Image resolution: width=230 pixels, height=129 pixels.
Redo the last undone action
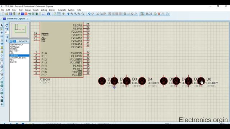coord(93,14)
